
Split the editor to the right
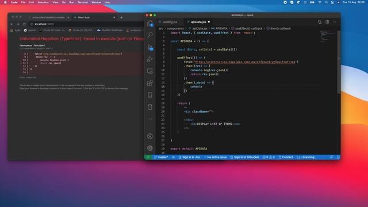pyautogui.click(x=327, y=22)
